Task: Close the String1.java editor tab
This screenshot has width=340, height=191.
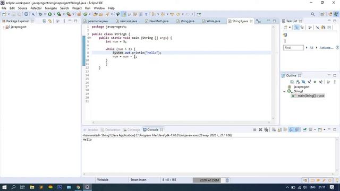Action: point(251,21)
